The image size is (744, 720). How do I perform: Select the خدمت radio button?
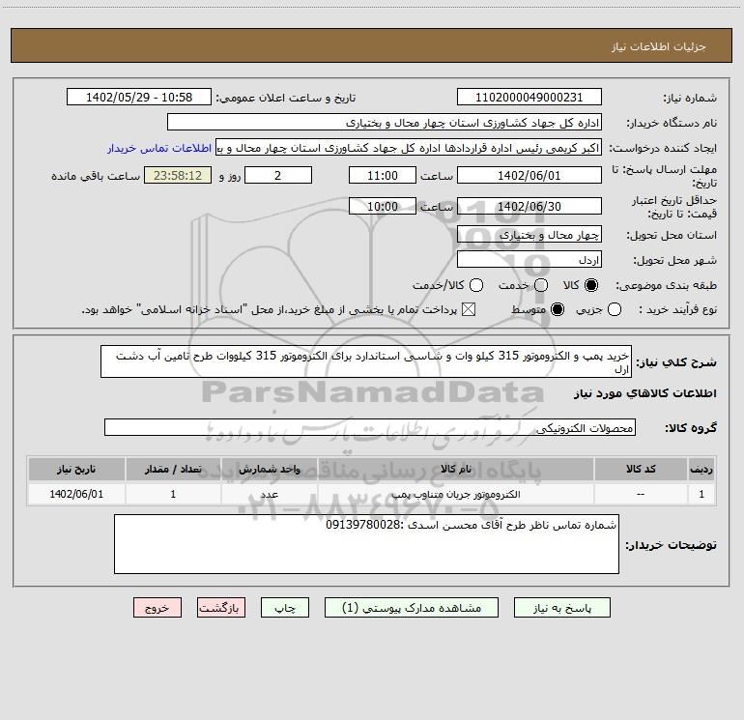541,285
